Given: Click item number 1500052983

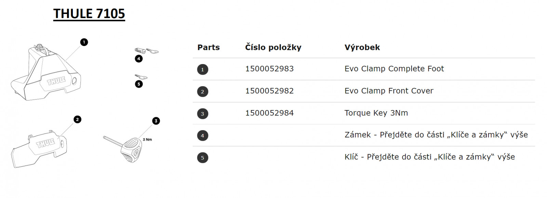Looking at the screenshot, I should tap(269, 69).
